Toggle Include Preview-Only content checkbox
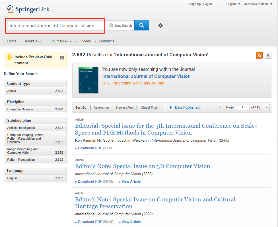 [x=62, y=57]
